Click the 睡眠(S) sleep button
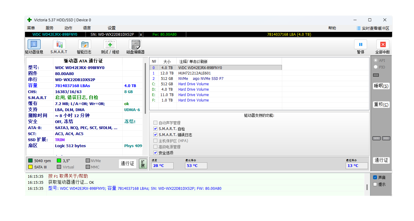 click(x=381, y=86)
